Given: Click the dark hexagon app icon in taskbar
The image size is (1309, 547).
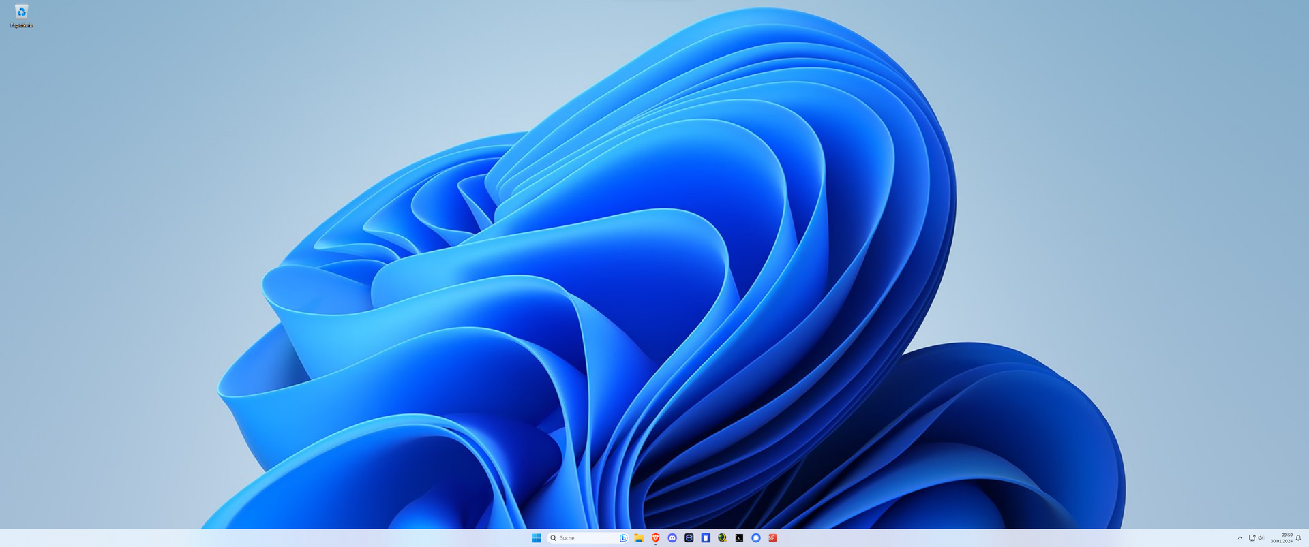Looking at the screenshot, I should 689,538.
